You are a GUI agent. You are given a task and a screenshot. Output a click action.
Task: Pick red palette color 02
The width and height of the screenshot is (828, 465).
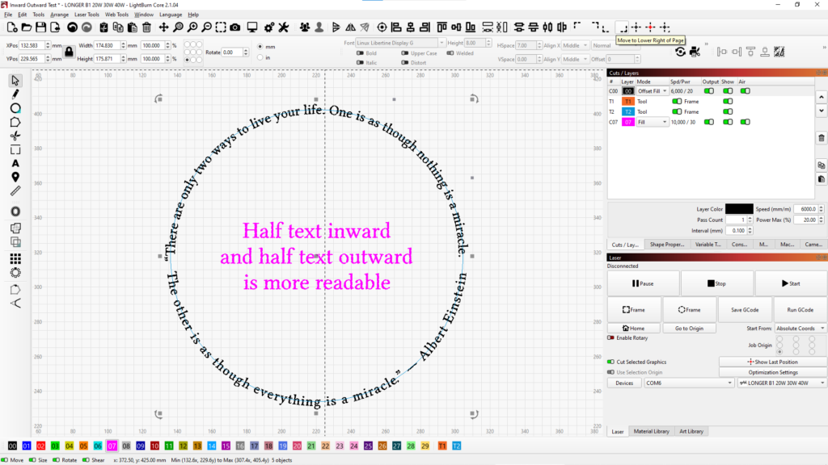(x=40, y=446)
